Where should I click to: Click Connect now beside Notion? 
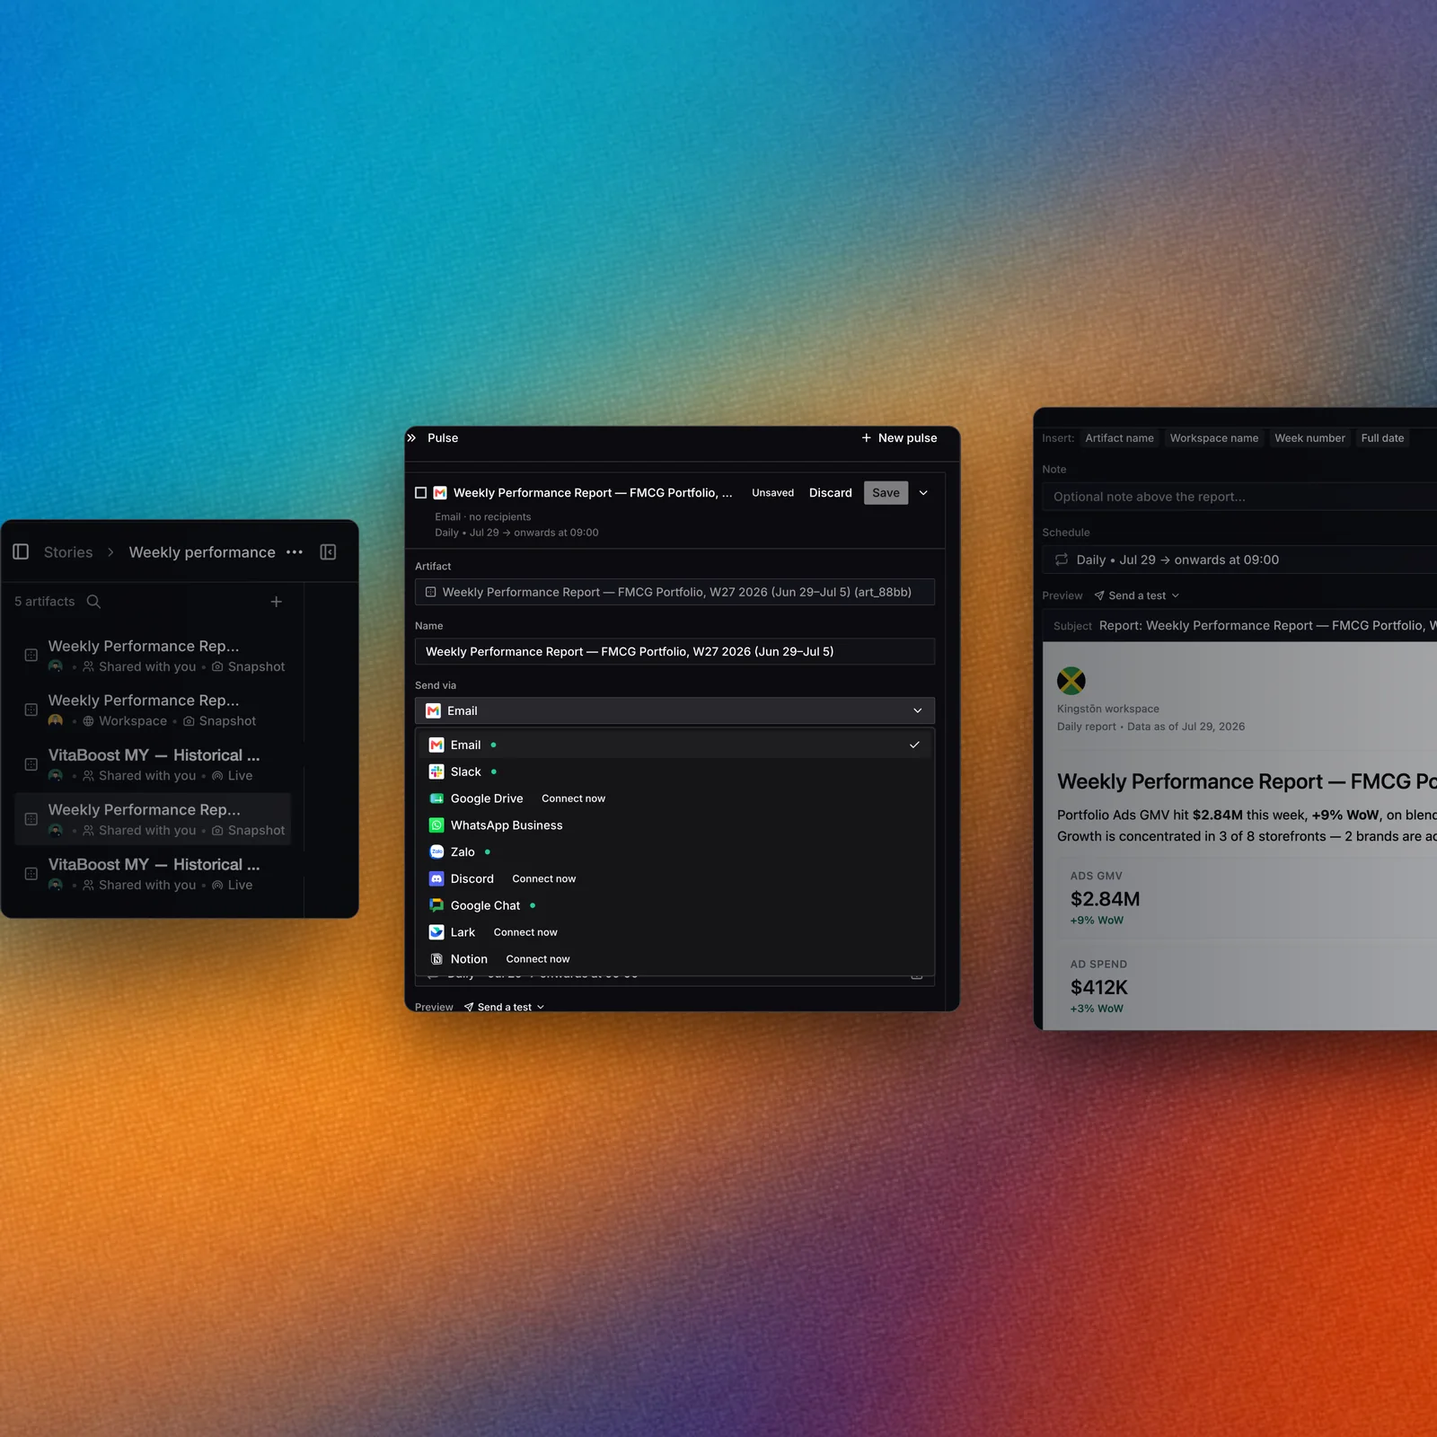(537, 959)
